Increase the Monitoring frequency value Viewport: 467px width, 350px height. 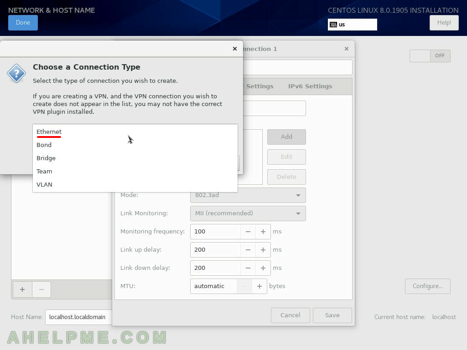click(x=263, y=232)
